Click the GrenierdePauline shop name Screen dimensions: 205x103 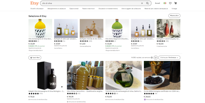coord(85,46)
